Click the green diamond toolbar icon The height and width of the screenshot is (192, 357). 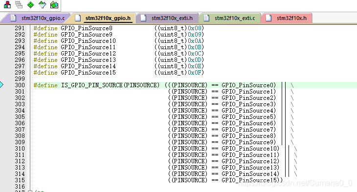pos(30,4)
